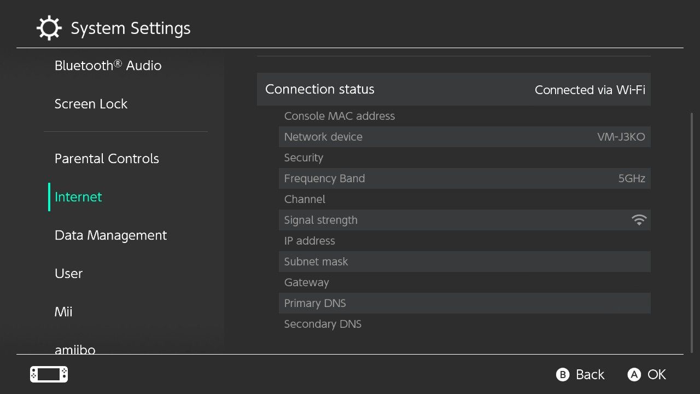
Task: Open Mii settings
Action: (x=63, y=312)
